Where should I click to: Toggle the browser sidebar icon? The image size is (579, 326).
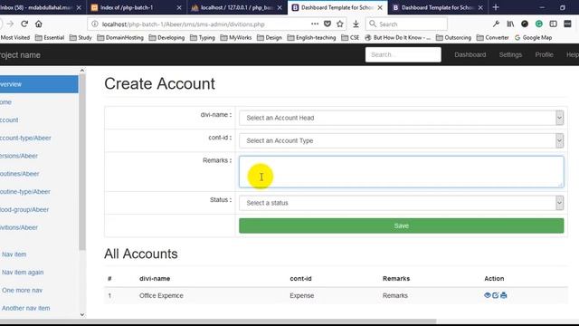(553, 24)
